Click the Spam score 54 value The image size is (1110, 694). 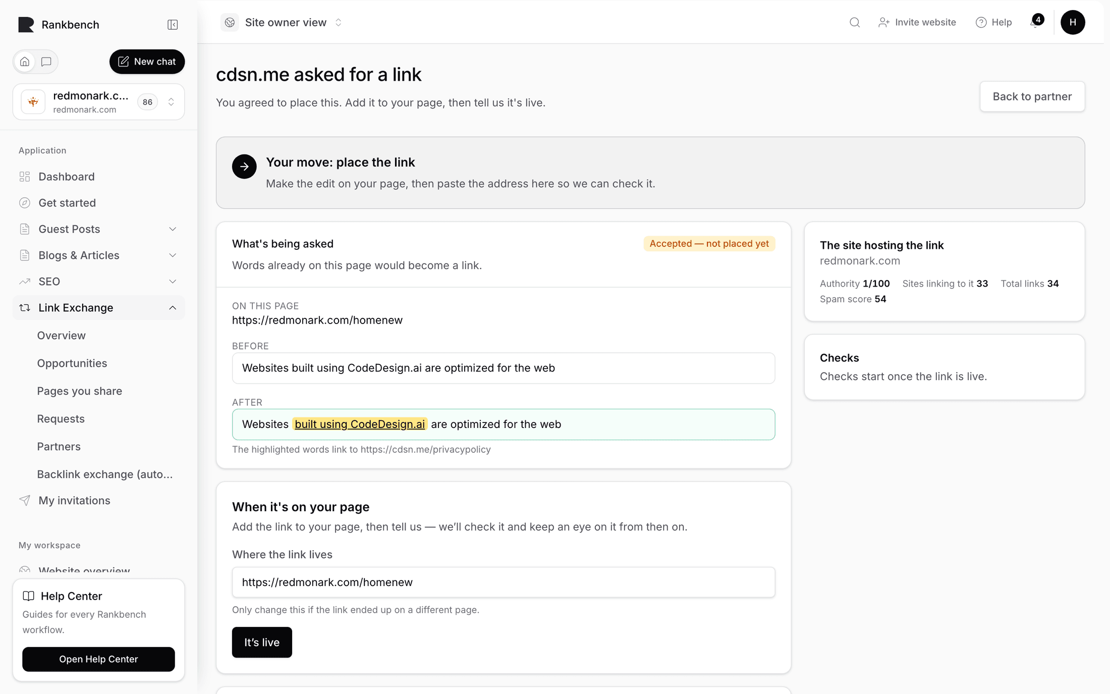pyautogui.click(x=880, y=299)
